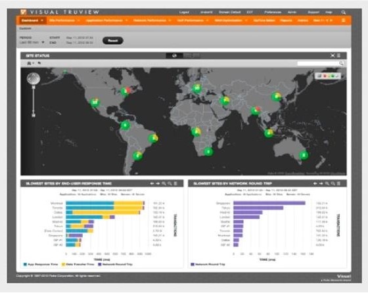Viewport: 368px width, 293px height.
Task: Open the Reports menu item
Action: (x=286, y=20)
